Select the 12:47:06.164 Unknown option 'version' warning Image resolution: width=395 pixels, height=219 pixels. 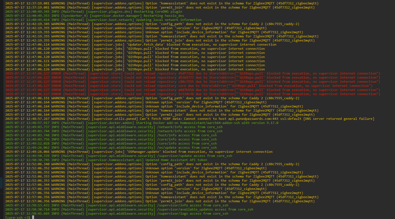(x=136, y=102)
